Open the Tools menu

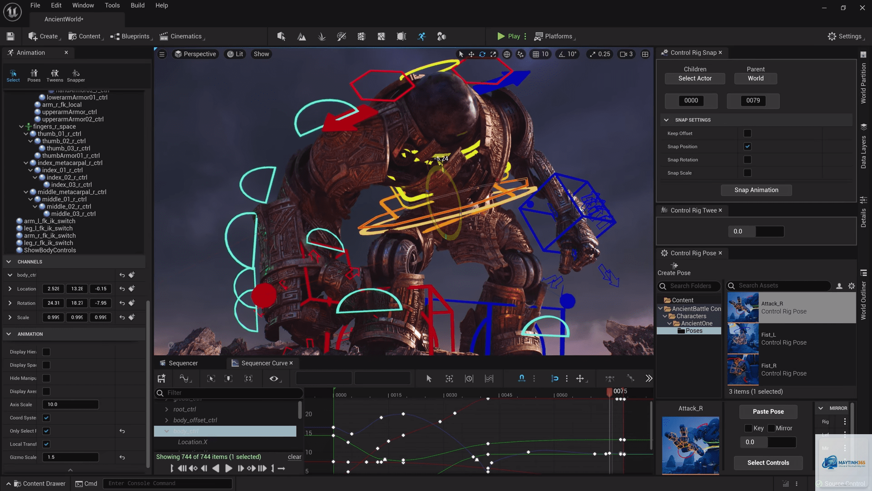112,5
